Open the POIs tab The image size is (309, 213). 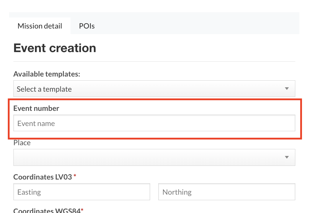pyautogui.click(x=87, y=26)
